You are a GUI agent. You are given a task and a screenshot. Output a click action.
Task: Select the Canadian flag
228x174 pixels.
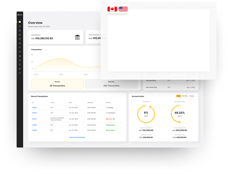pos(112,9)
